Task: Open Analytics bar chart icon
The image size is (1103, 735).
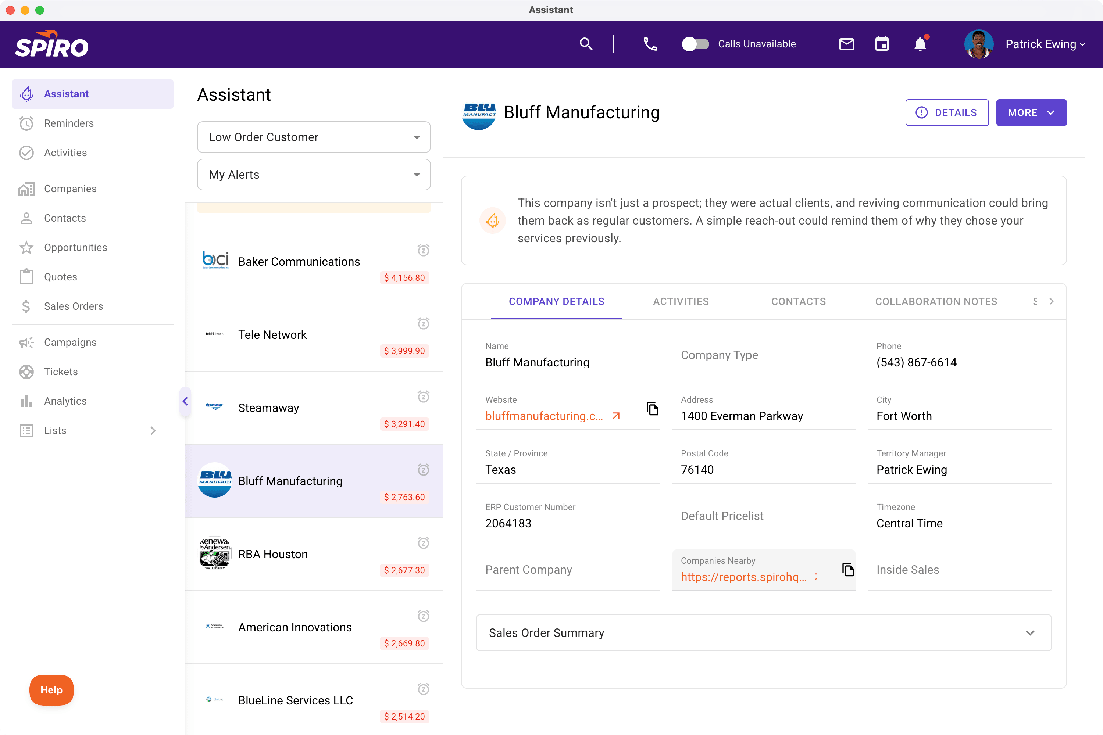Action: click(26, 401)
